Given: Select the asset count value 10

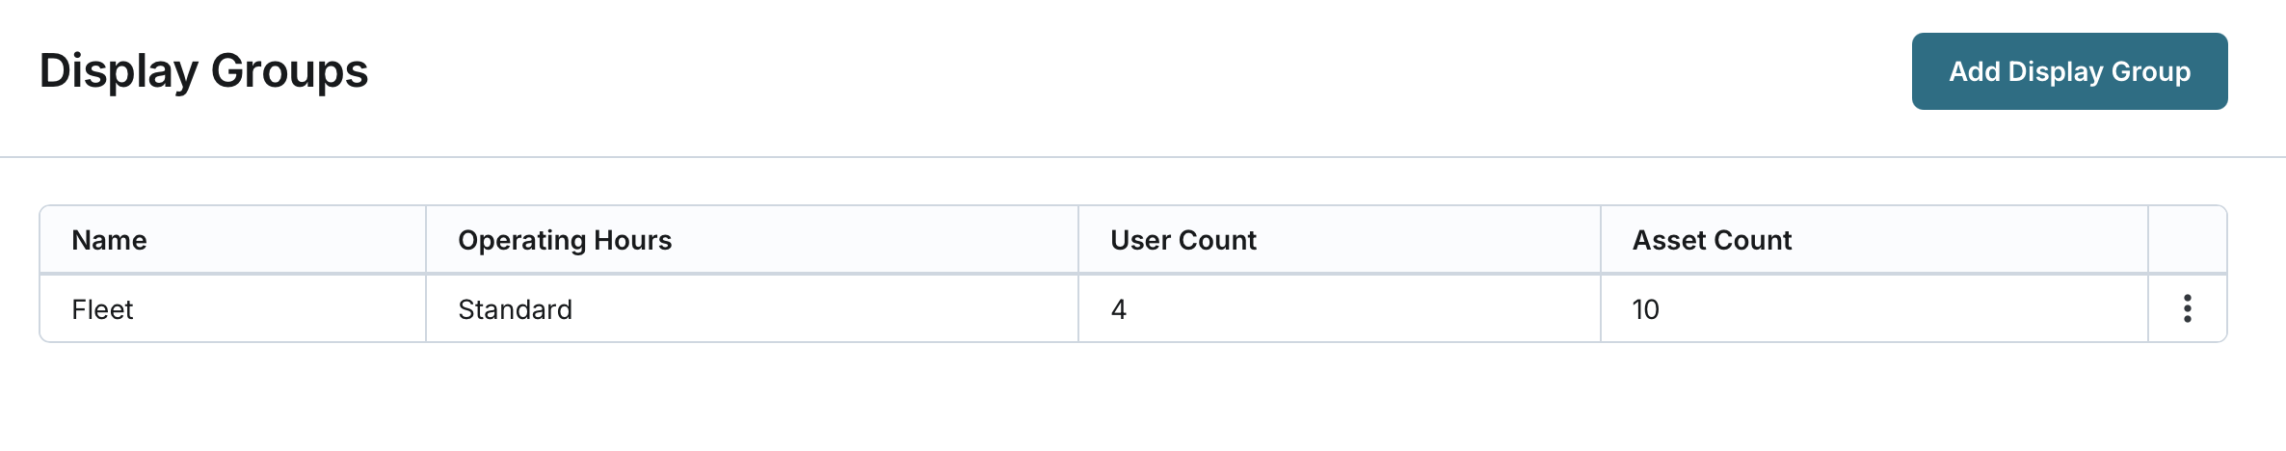Looking at the screenshot, I should [1645, 309].
